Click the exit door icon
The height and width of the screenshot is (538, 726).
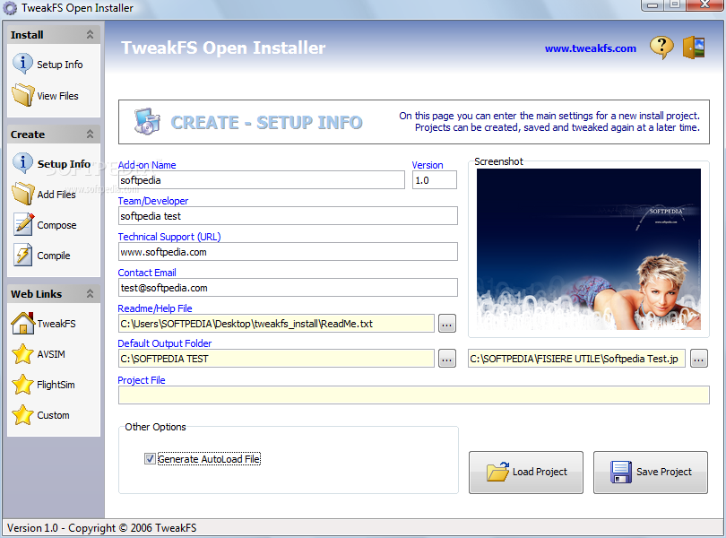(694, 48)
